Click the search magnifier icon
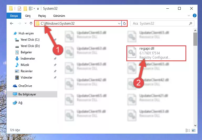Viewport: 202px width, 140px height. click(190, 23)
